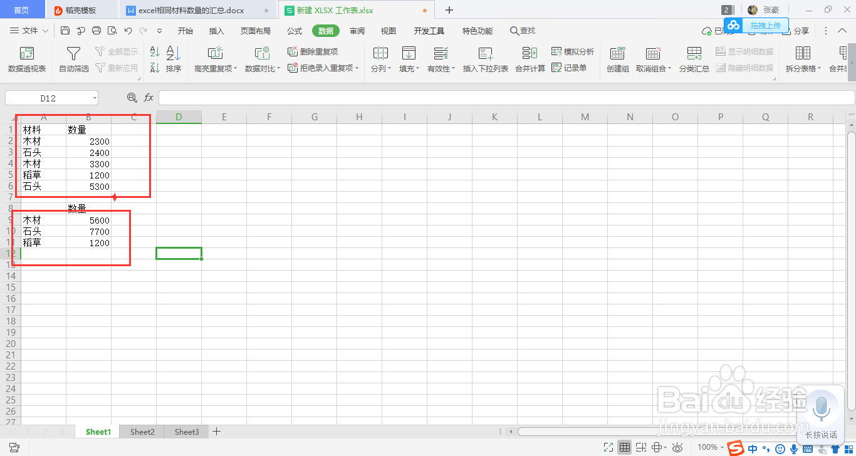Screen dimensions: 856x456
Task: Click the Sogou microphone voice input icon
Action: [793, 449]
